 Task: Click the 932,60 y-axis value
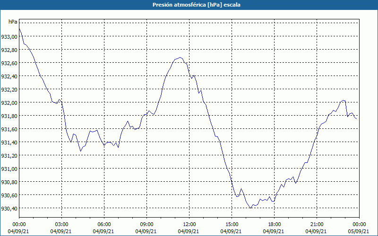(9, 63)
